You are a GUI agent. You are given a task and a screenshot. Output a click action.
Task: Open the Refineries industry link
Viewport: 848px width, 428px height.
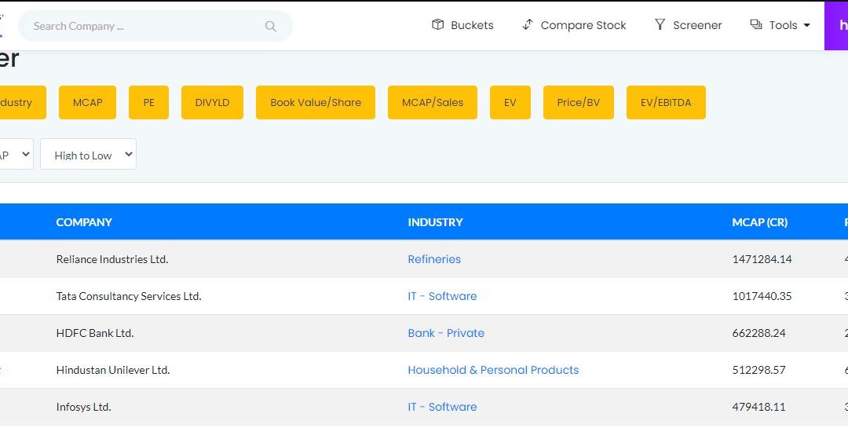point(434,259)
